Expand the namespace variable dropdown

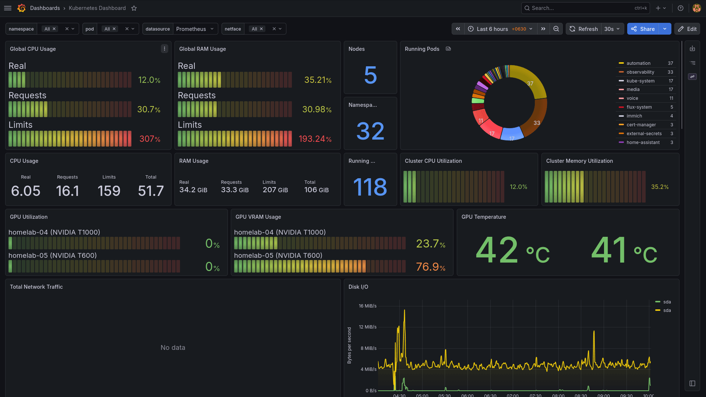(73, 29)
